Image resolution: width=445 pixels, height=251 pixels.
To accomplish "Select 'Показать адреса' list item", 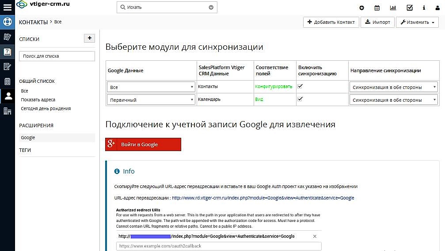I will 38,100.
